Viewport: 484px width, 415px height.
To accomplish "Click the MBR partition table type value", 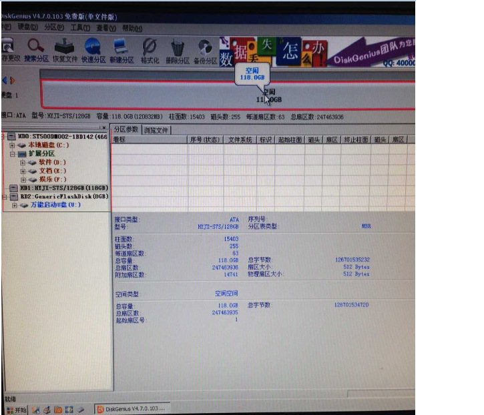I will (x=366, y=226).
